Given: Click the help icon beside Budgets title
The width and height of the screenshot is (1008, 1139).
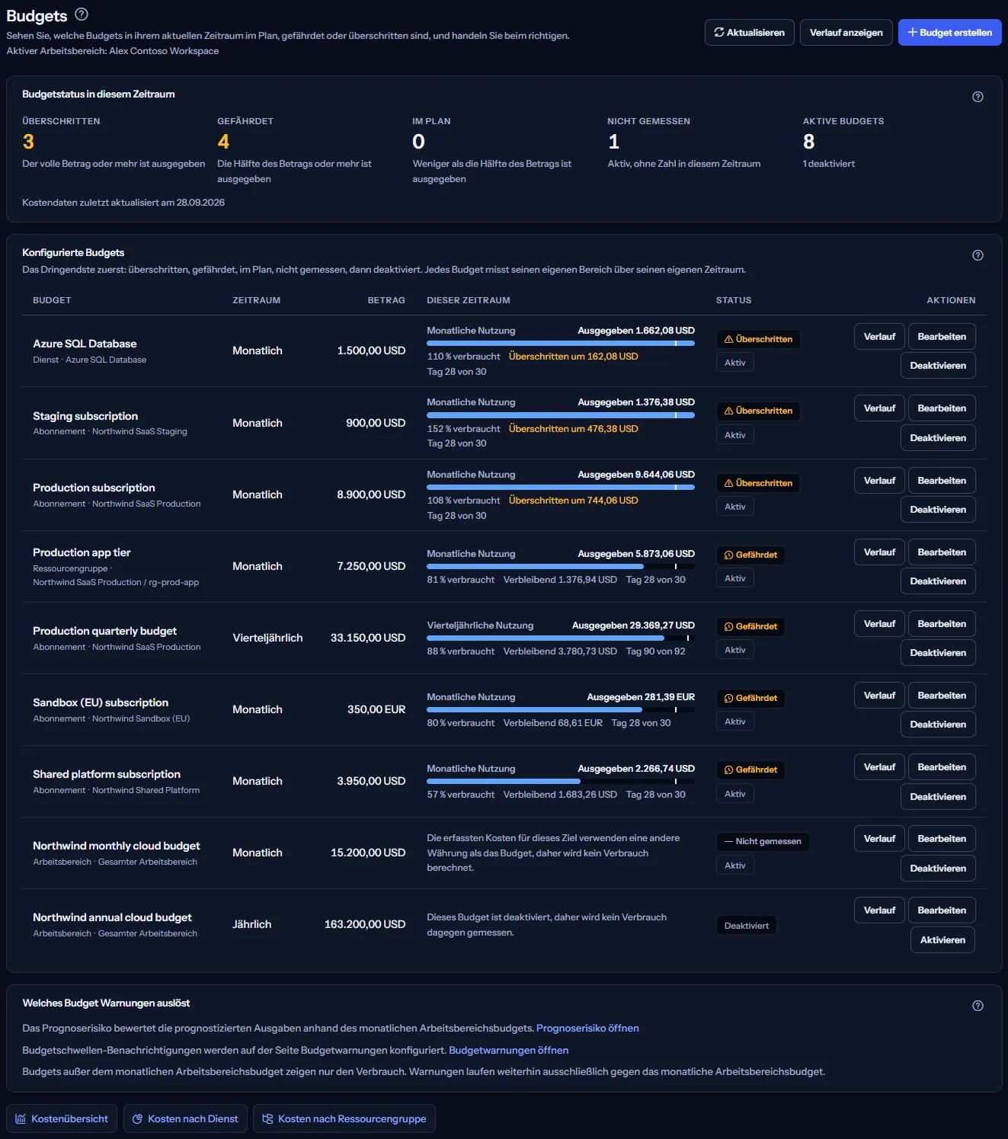Looking at the screenshot, I should [x=82, y=14].
